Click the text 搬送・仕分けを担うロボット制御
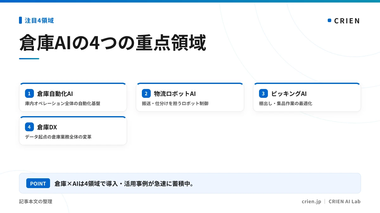This screenshot has width=380, height=213. (175, 104)
